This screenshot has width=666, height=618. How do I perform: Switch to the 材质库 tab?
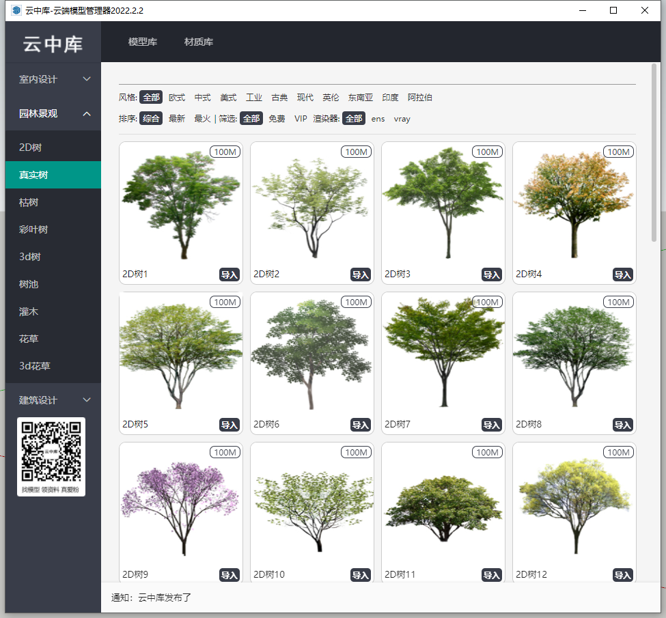pos(199,42)
